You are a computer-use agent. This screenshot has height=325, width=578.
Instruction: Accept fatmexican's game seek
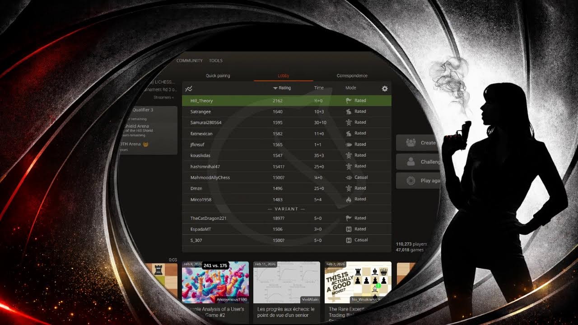click(x=287, y=133)
